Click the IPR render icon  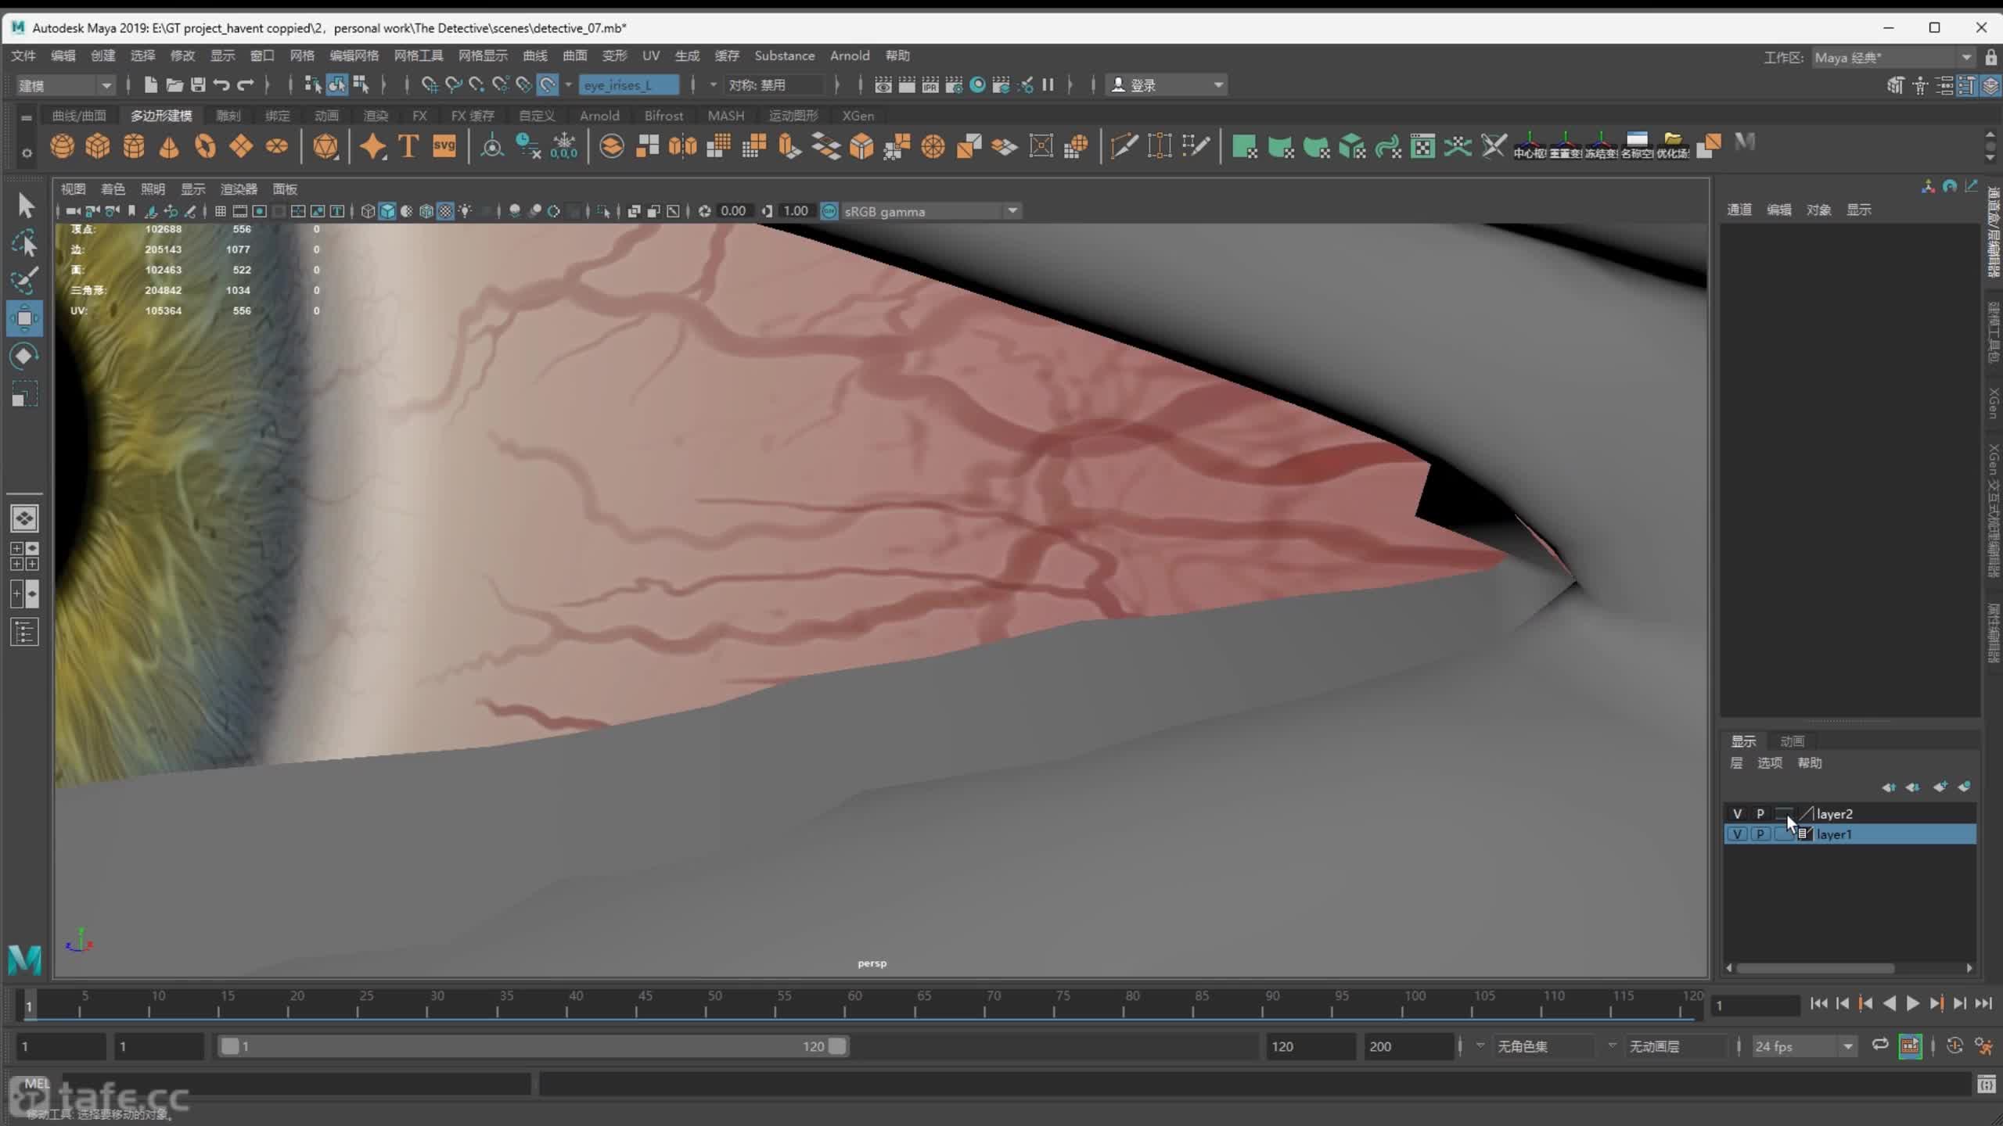(x=930, y=84)
